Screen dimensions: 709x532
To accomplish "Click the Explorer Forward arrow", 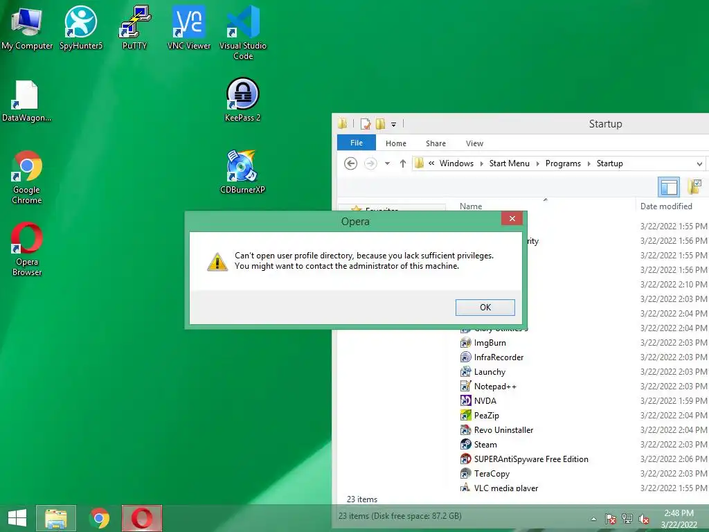I will coord(370,163).
